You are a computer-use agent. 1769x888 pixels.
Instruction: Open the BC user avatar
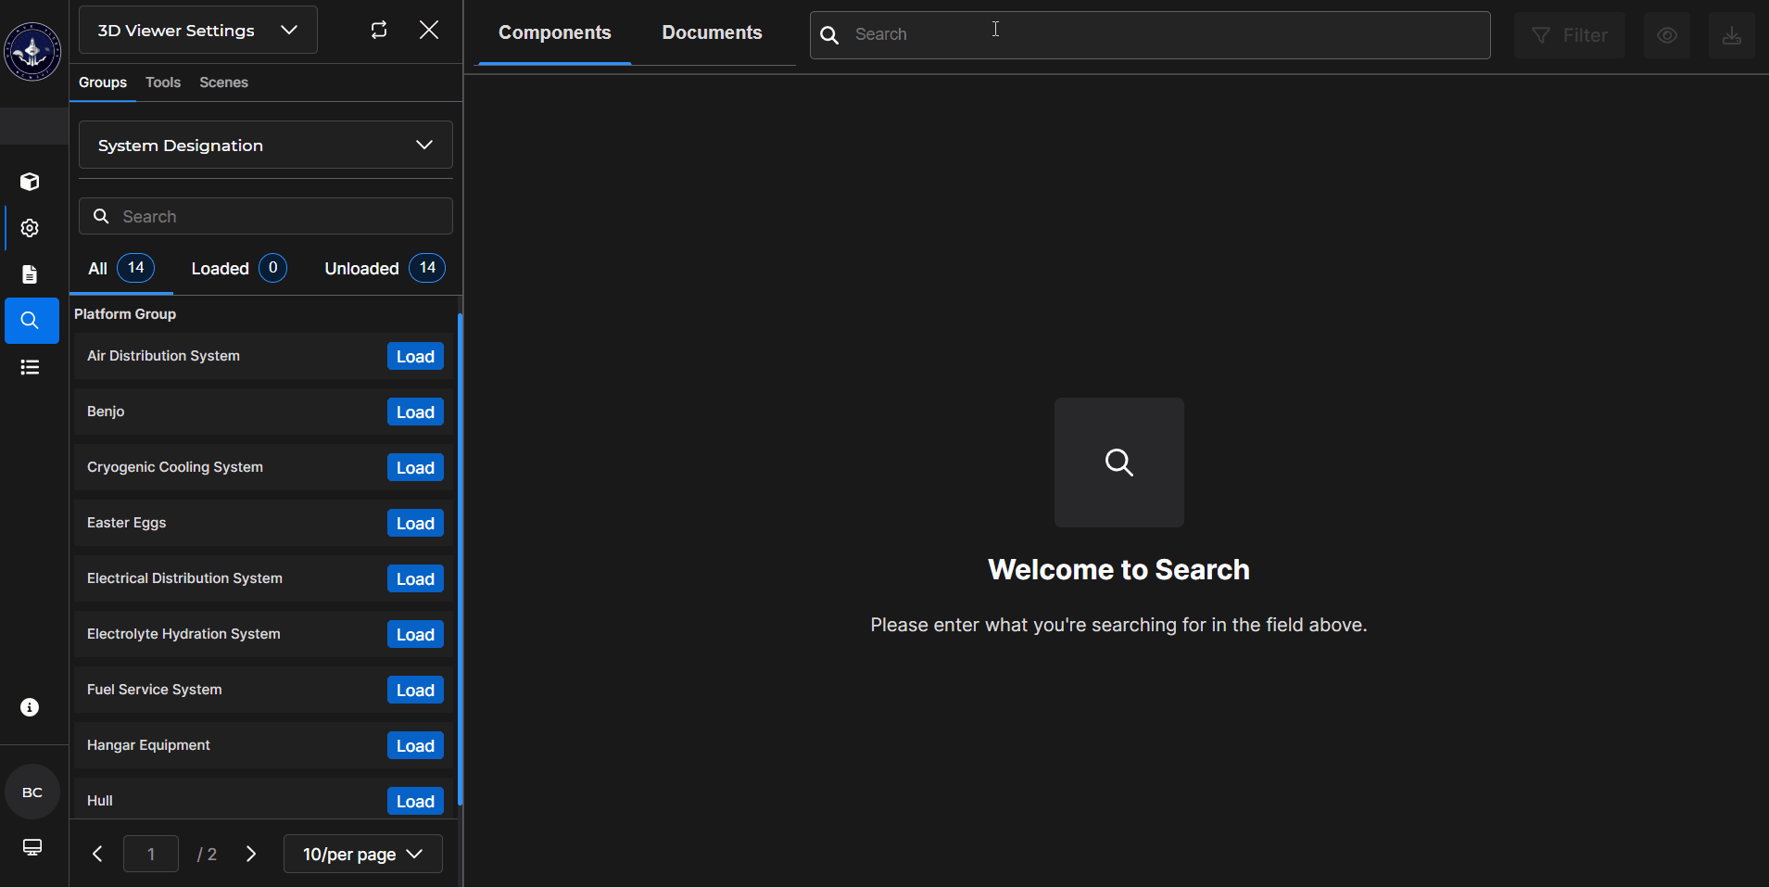tap(32, 792)
